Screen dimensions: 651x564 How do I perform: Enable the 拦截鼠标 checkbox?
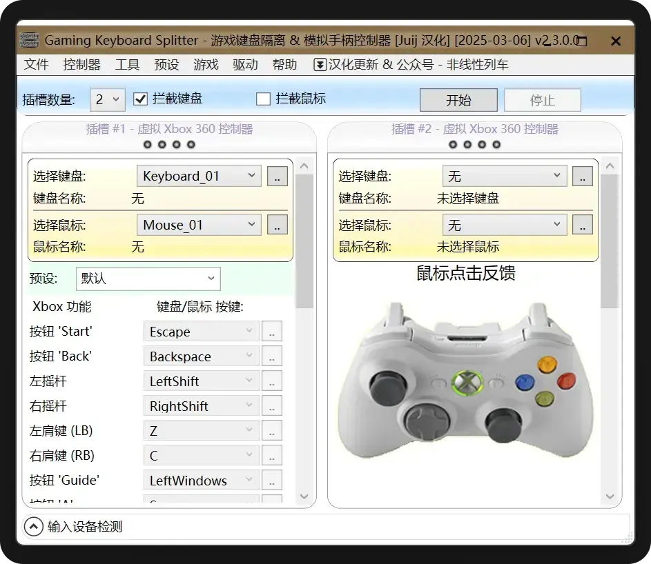263,99
